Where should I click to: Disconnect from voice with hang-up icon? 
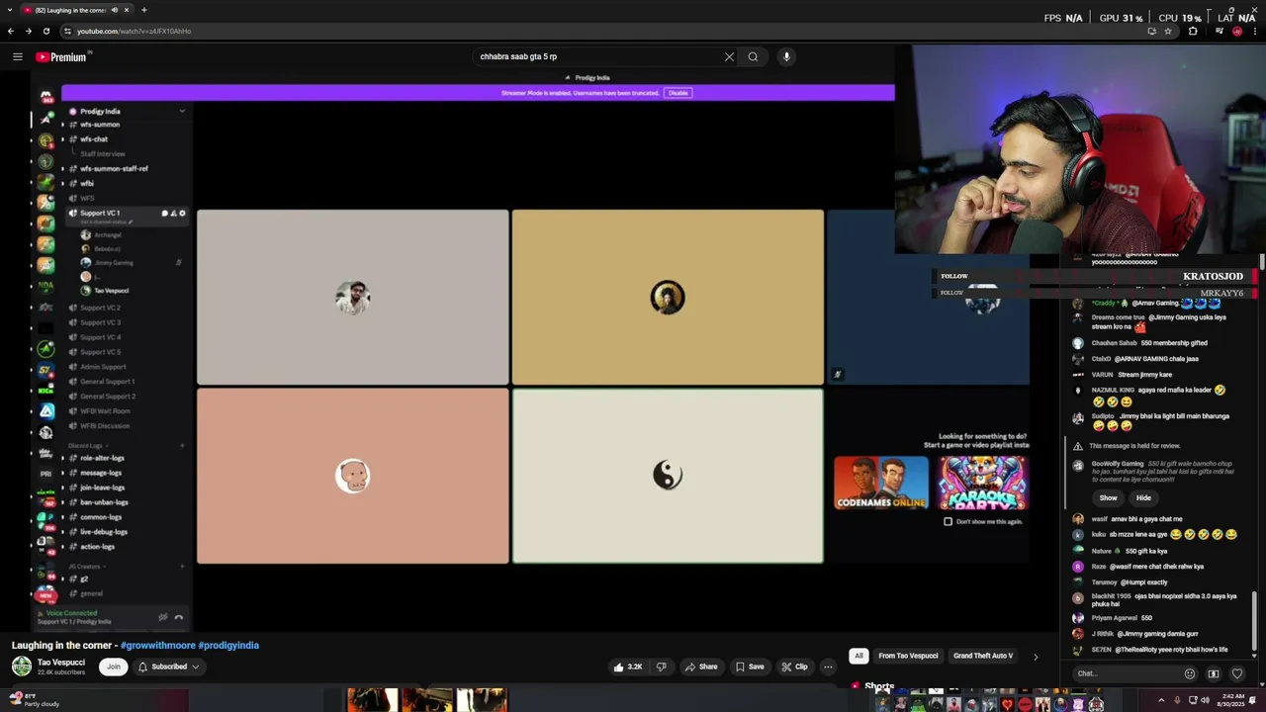[179, 617]
